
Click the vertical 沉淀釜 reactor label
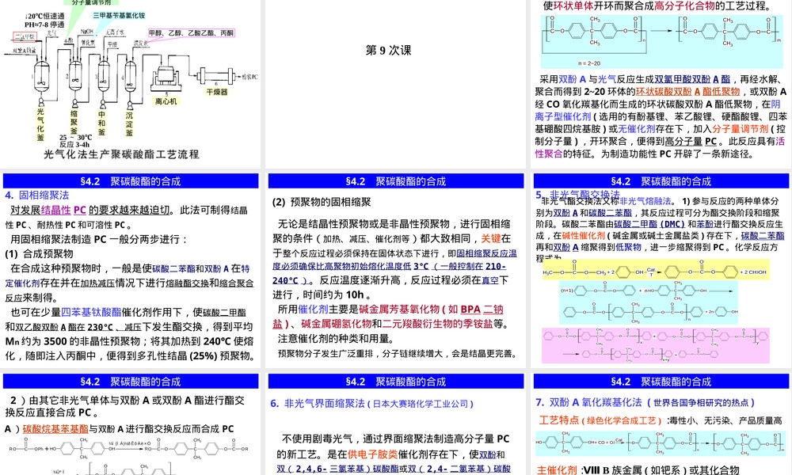pyautogui.click(x=129, y=123)
